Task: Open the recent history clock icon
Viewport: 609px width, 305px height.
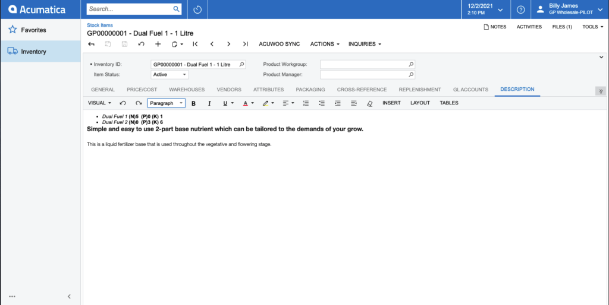Action: tap(197, 9)
